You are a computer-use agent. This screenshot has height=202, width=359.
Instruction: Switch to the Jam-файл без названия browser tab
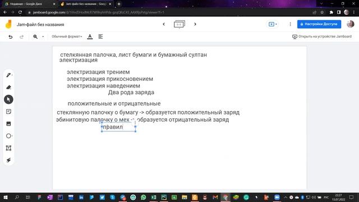(x=86, y=4)
